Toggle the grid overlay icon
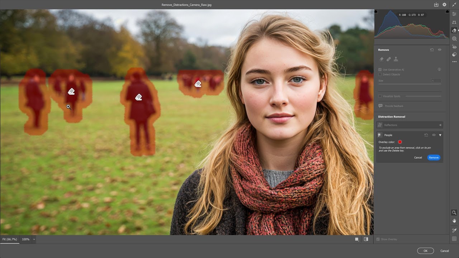Viewport: 459px width, 258px height. coord(454,239)
